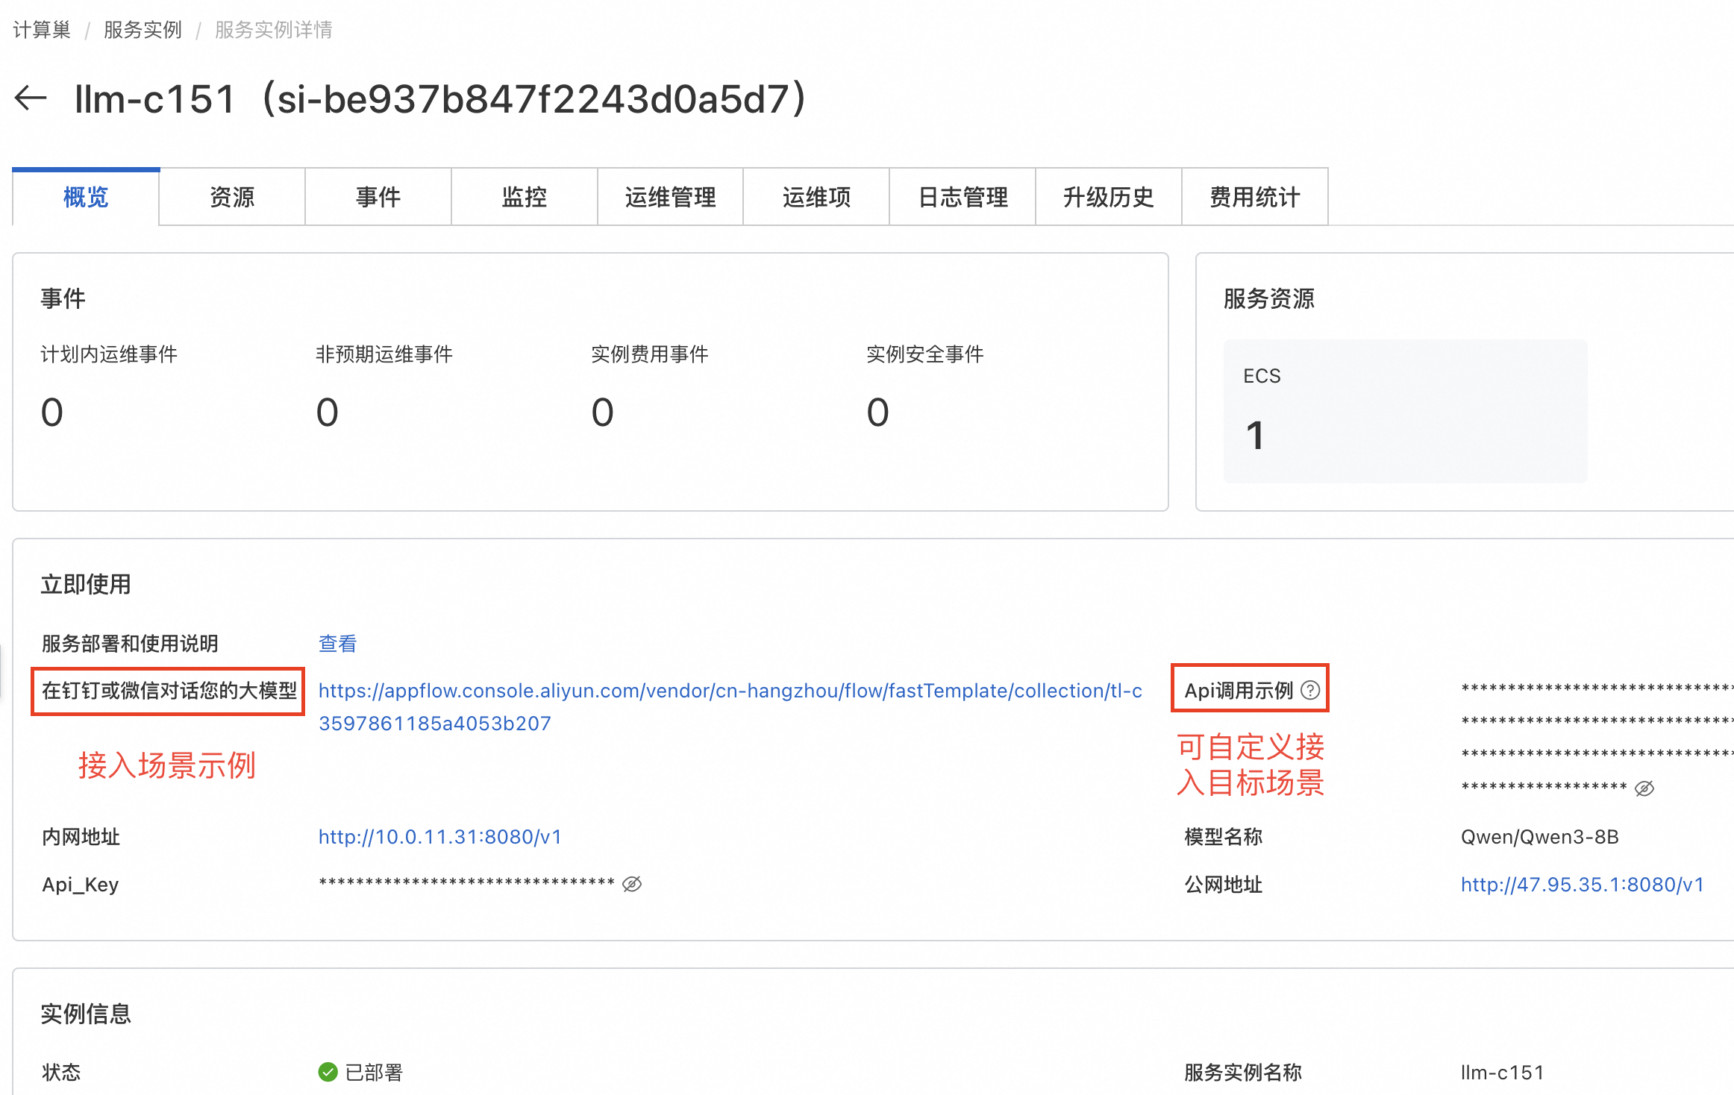Open the 事件 tab
1734x1095 pixels.
click(x=378, y=197)
